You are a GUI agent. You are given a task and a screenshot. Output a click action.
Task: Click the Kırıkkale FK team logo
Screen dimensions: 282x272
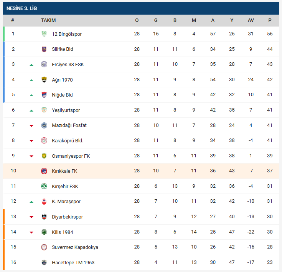[x=44, y=171]
